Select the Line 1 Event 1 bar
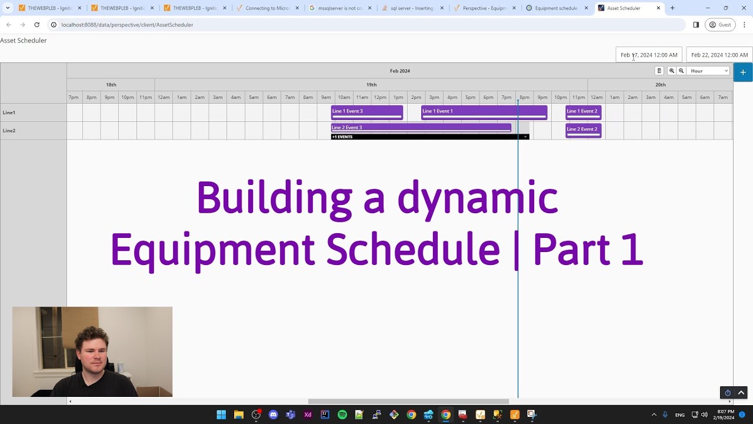The width and height of the screenshot is (753, 424). 484,112
